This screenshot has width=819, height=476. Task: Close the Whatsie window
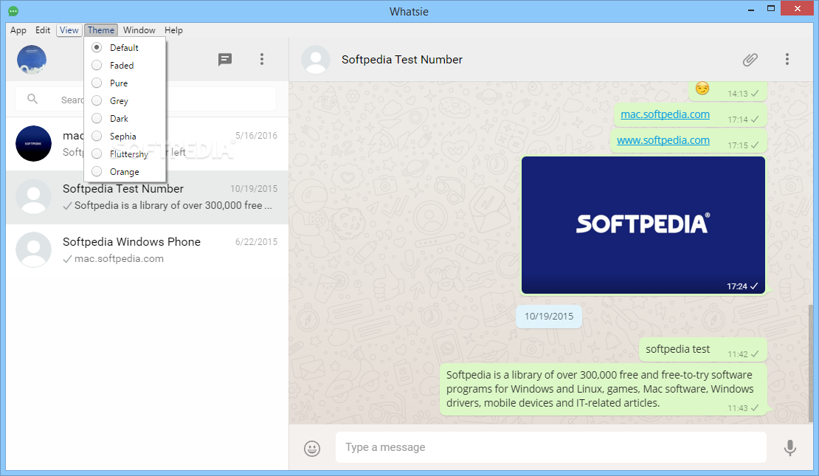coord(797,8)
